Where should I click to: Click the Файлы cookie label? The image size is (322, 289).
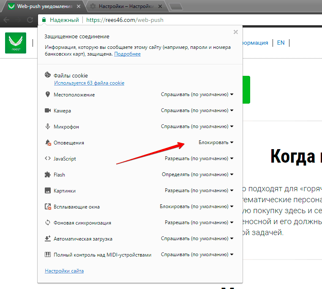(x=71, y=75)
